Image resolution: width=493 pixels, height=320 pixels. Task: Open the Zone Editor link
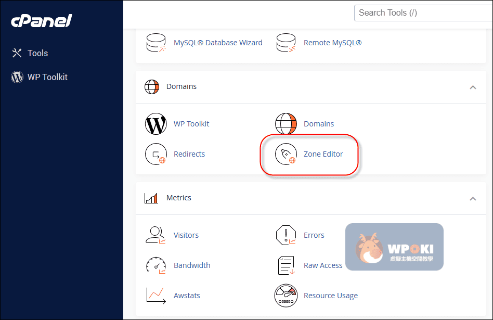[323, 154]
